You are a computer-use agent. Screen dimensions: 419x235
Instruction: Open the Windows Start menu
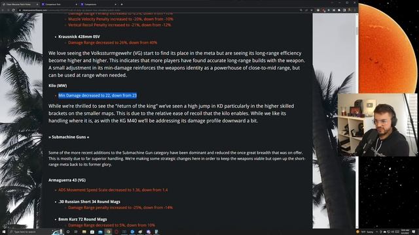point(4,232)
